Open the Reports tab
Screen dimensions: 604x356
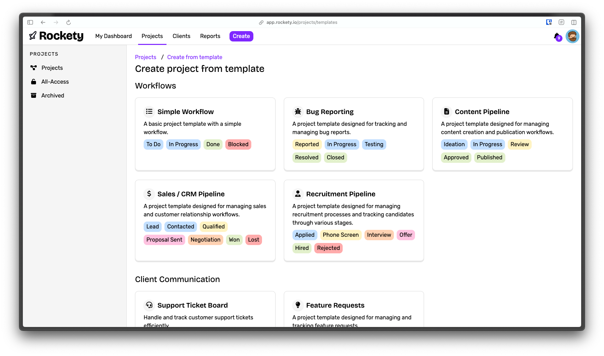[x=210, y=36]
